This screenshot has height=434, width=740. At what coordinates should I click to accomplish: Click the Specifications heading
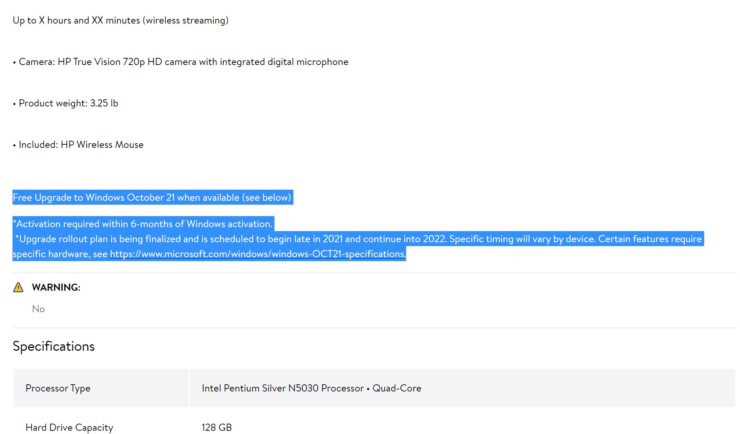tap(54, 346)
